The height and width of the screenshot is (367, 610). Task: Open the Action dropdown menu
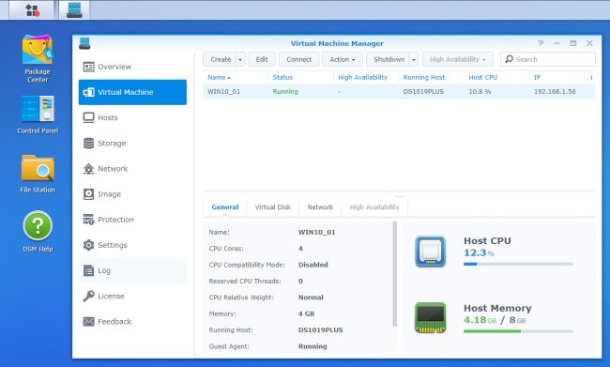click(343, 59)
